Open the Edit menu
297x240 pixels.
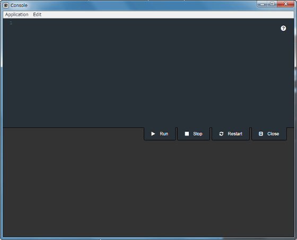tap(37, 14)
